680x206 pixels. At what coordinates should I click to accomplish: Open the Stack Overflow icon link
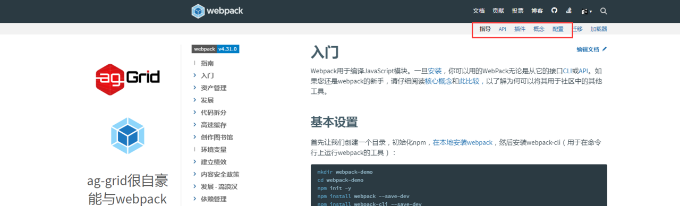pyautogui.click(x=569, y=11)
